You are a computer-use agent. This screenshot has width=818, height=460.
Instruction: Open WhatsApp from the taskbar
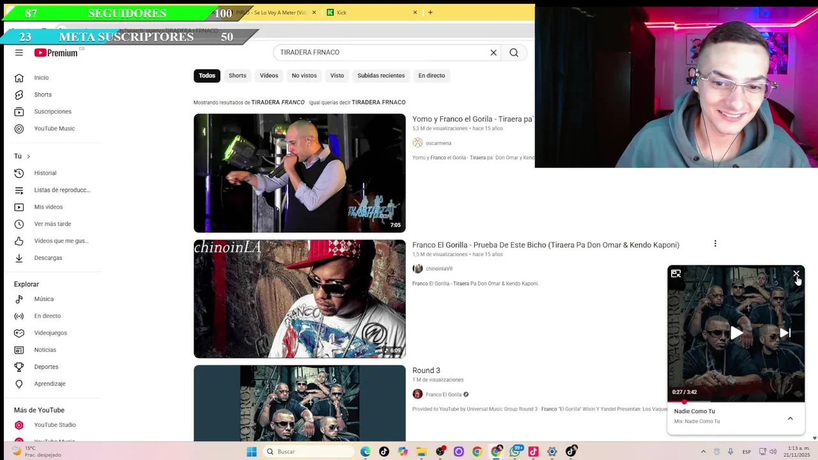coord(515,452)
